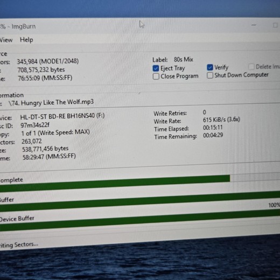Toggle the Verify checkbox off
The image size is (280, 280).
click(210, 67)
